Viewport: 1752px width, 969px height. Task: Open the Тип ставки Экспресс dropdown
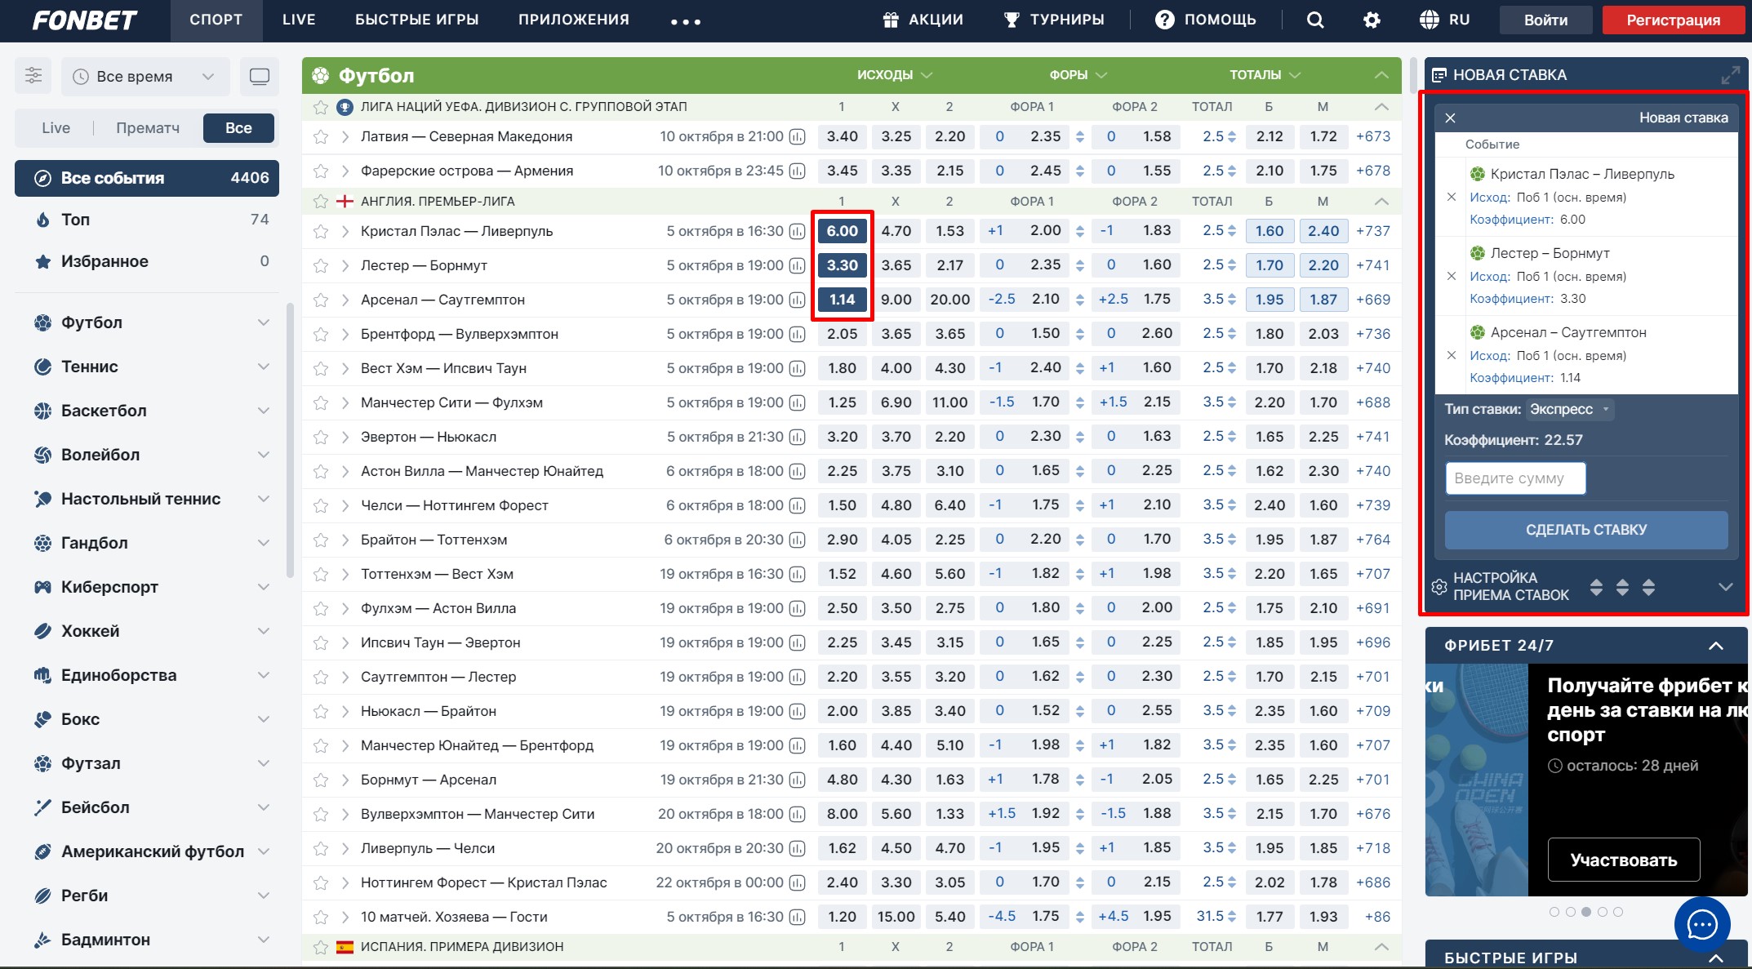coord(1569,409)
